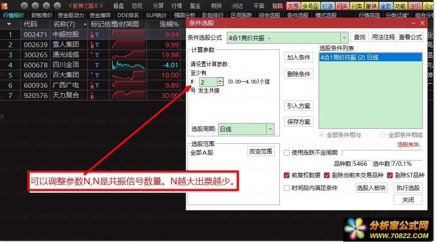Click the T mark on 百大集团 row
The width and height of the screenshot is (436, 243).
(x=97, y=75)
